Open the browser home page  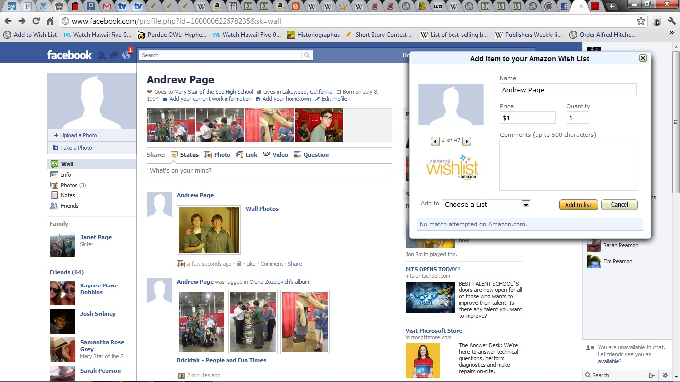click(x=50, y=21)
